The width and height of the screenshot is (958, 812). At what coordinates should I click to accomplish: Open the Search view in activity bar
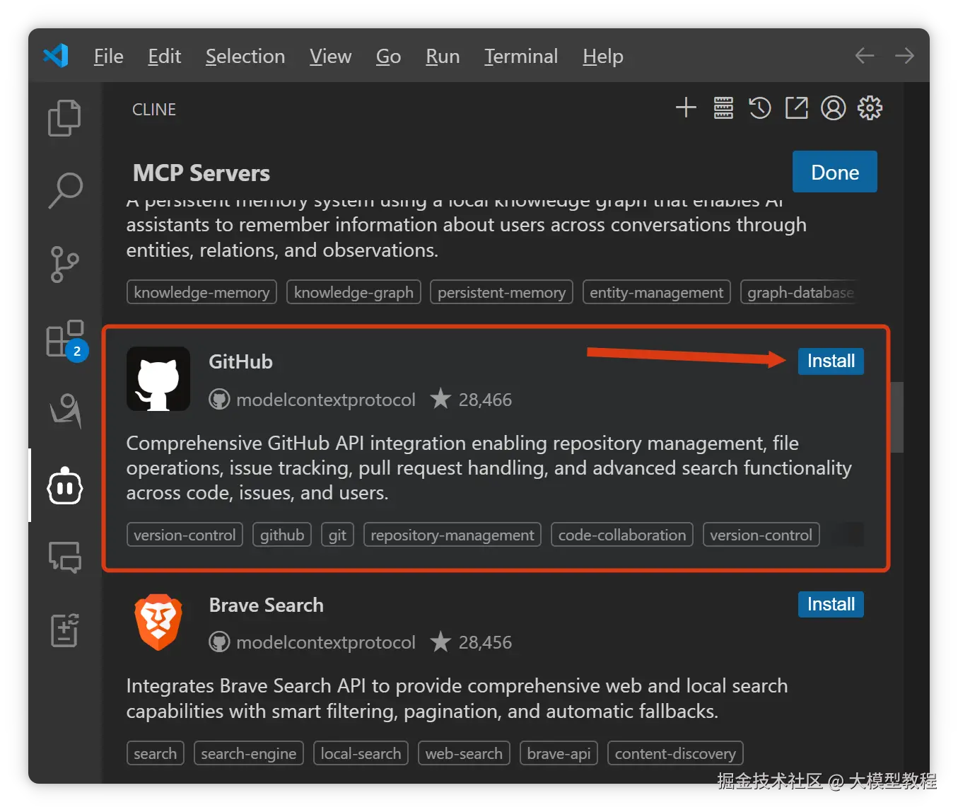point(64,190)
